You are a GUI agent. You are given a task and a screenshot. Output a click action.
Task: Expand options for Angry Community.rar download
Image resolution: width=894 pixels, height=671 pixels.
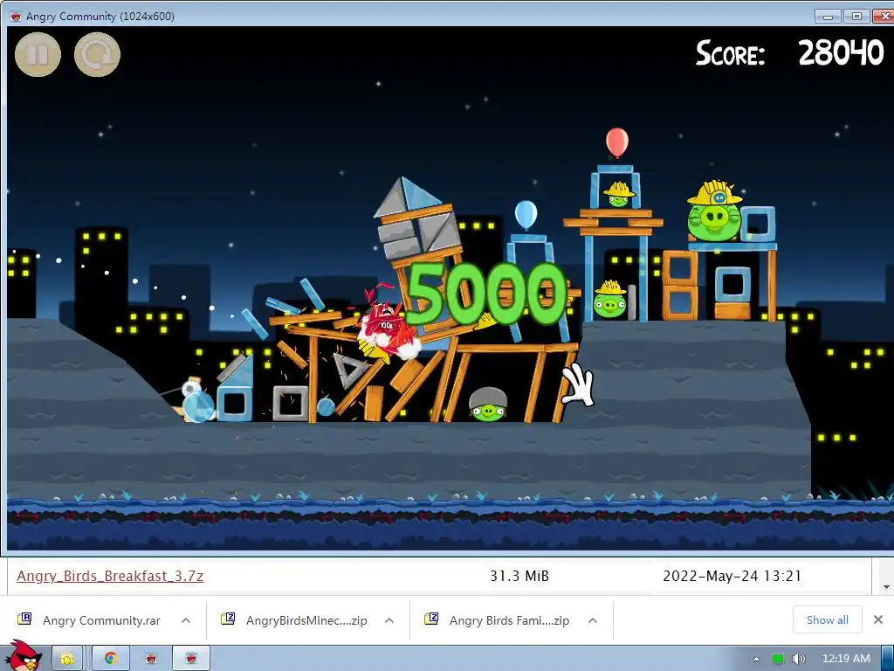coord(186,620)
